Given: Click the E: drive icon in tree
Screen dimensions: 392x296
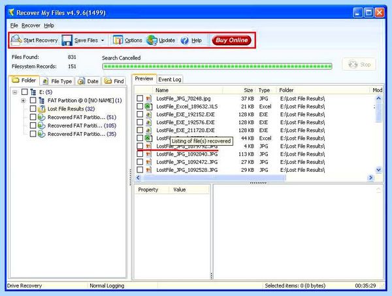Looking at the screenshot, I should pyautogui.click(x=33, y=92).
